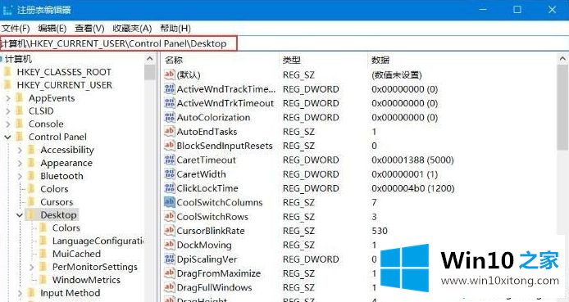Collapse the Control Panel key
This screenshot has height=302, width=569.
pyautogui.click(x=8, y=137)
